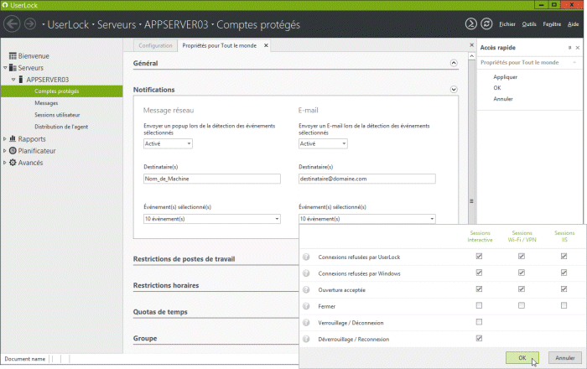Toggle Connexions refusées par UserLock Wi-Fi / VPN
The width and height of the screenshot is (587, 369).
tap(522, 257)
